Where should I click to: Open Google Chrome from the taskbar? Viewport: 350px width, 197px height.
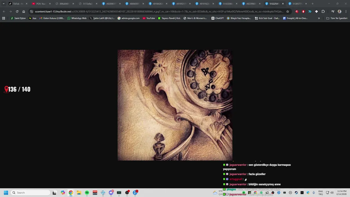click(71, 193)
